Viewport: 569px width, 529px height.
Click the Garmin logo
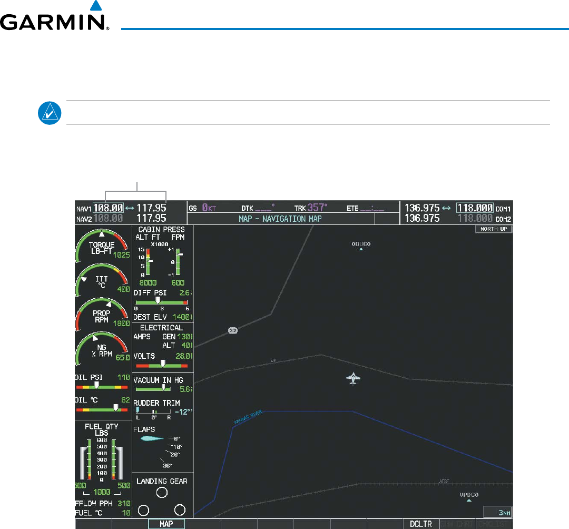click(54, 16)
